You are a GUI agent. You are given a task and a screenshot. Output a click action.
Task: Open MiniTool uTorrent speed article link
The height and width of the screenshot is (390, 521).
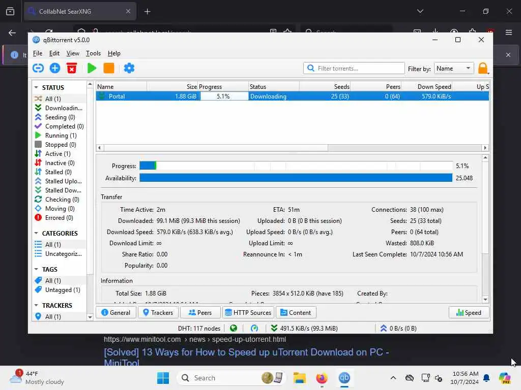point(246,357)
